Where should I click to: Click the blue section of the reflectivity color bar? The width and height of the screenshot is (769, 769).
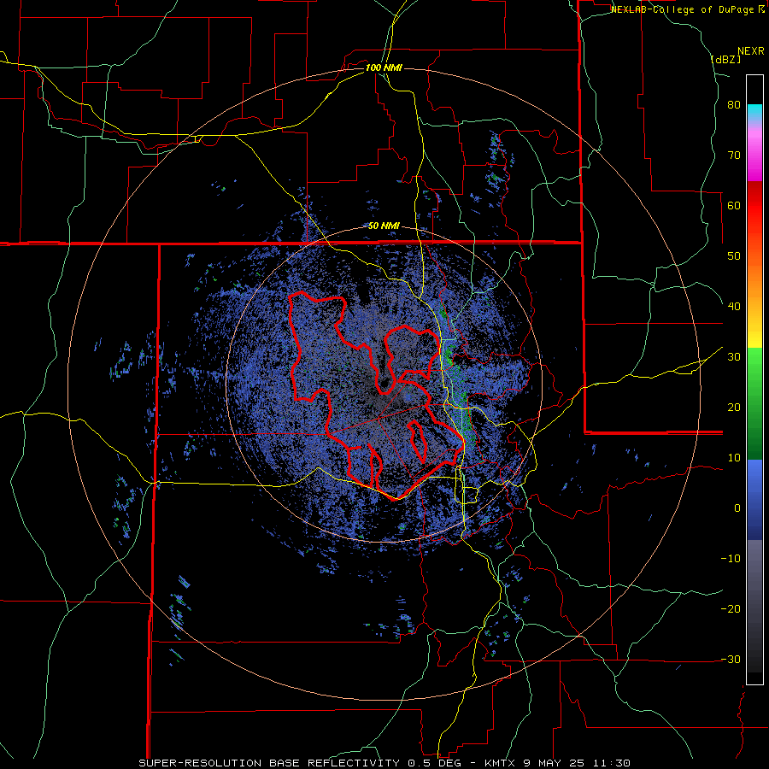coord(754,500)
